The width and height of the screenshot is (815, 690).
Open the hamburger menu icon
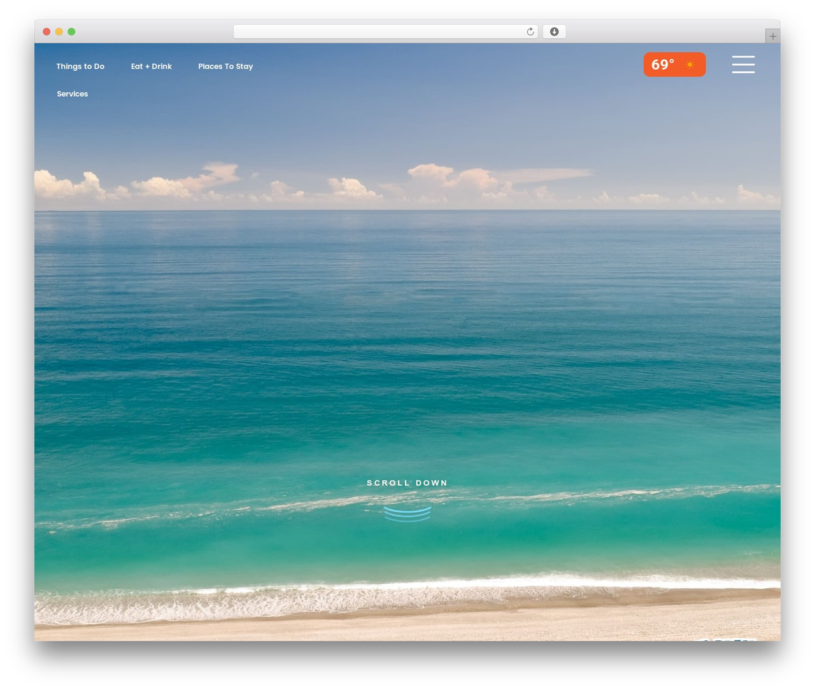click(x=743, y=64)
